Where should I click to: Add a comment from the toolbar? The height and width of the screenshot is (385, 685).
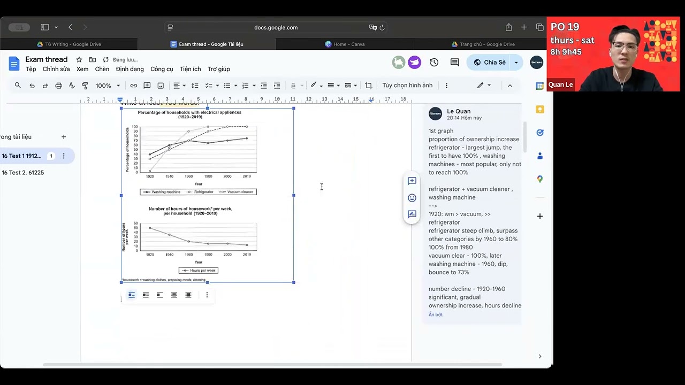(x=147, y=86)
